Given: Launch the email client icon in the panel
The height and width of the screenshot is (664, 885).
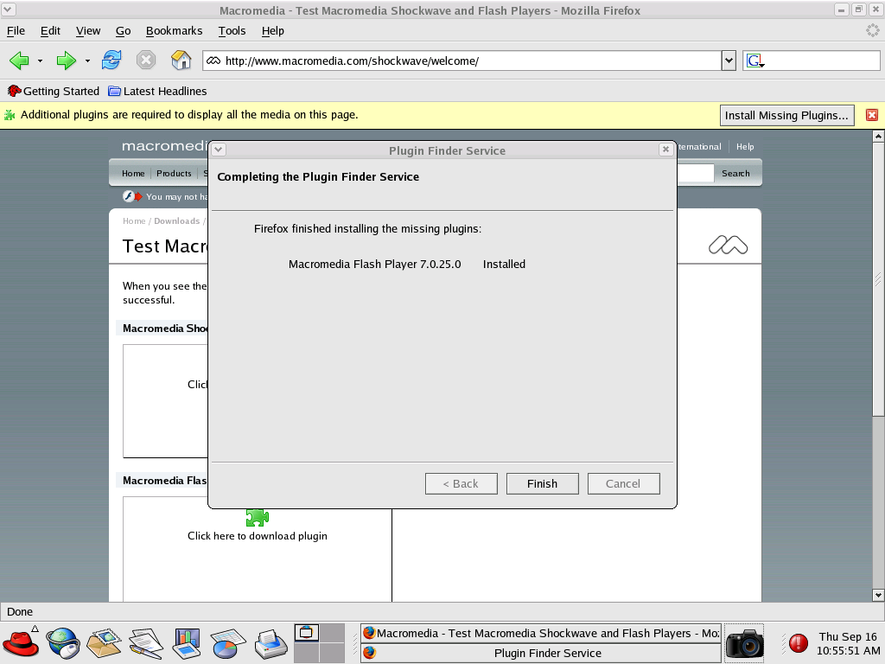Looking at the screenshot, I should tap(104, 643).
